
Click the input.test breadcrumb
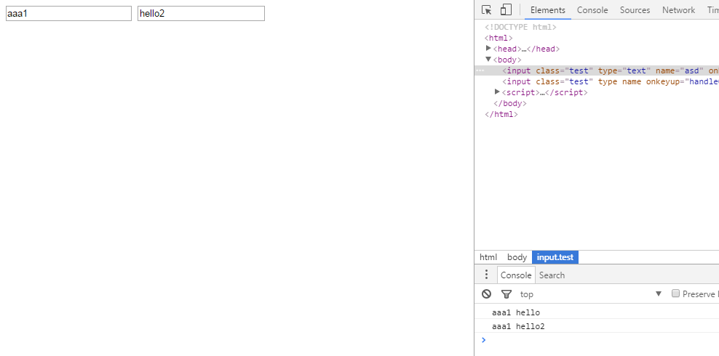[x=555, y=257]
